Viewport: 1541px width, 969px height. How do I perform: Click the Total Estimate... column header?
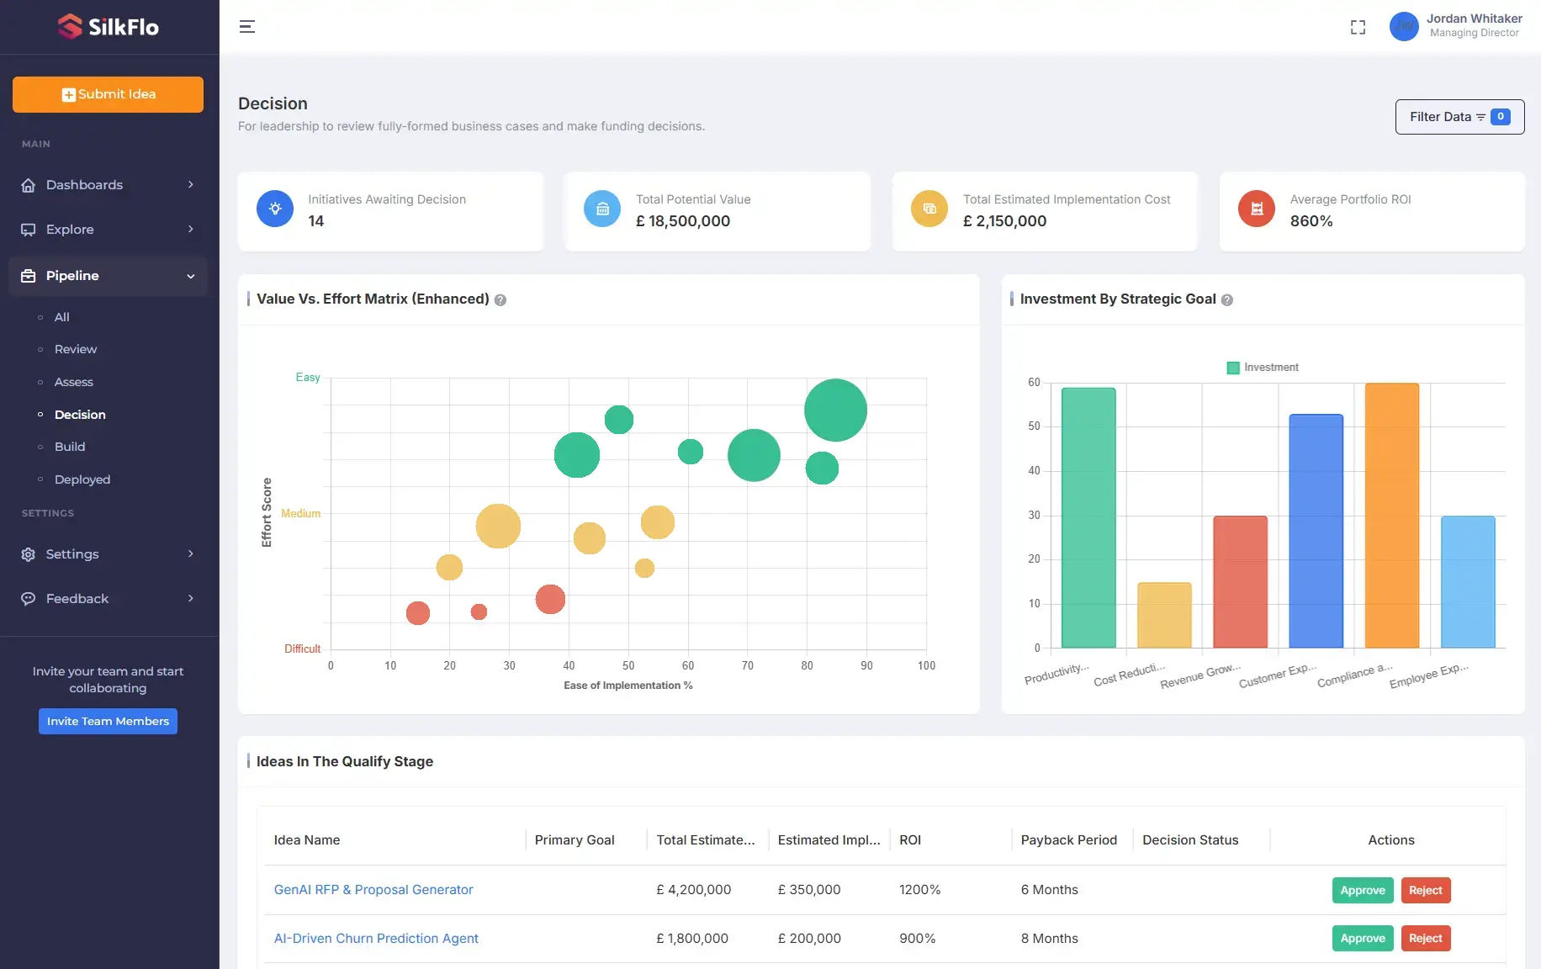click(x=706, y=840)
